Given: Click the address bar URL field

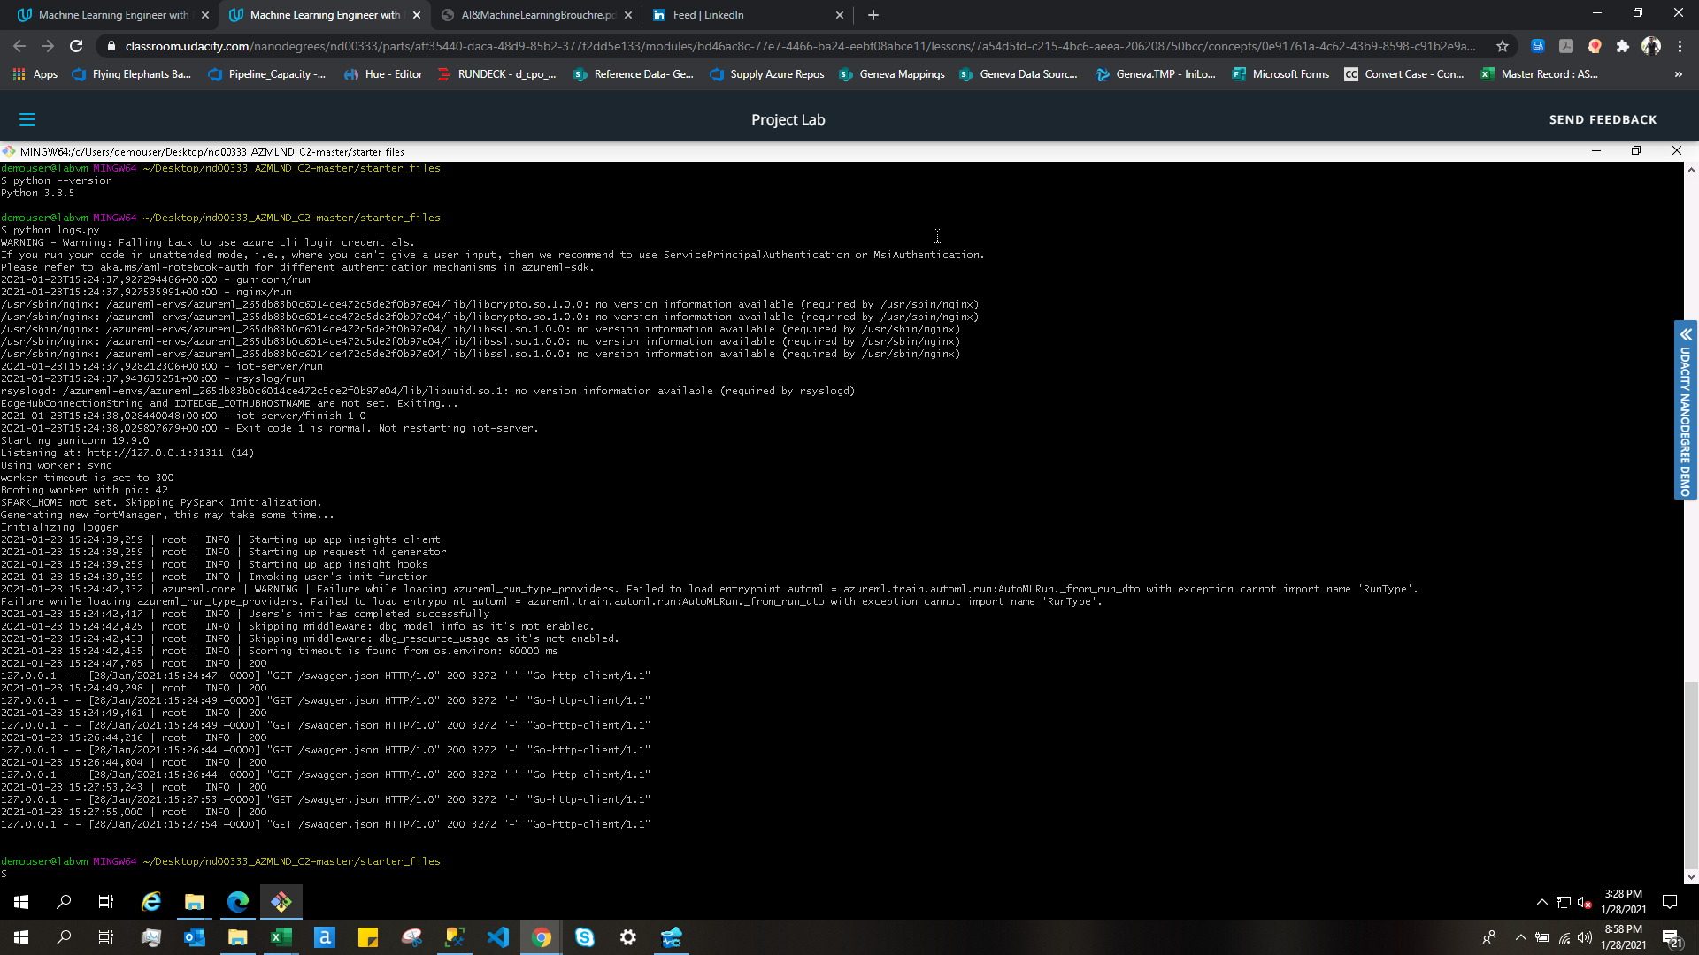Looking at the screenshot, I should click(796, 46).
